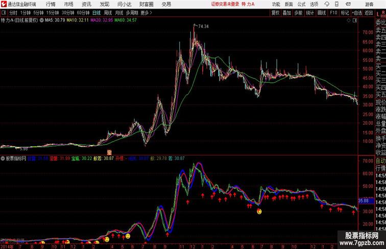Image resolution: width=386 pixels, height=249 pixels.
Task: Open the 版面 menu
Action: (288, 5)
